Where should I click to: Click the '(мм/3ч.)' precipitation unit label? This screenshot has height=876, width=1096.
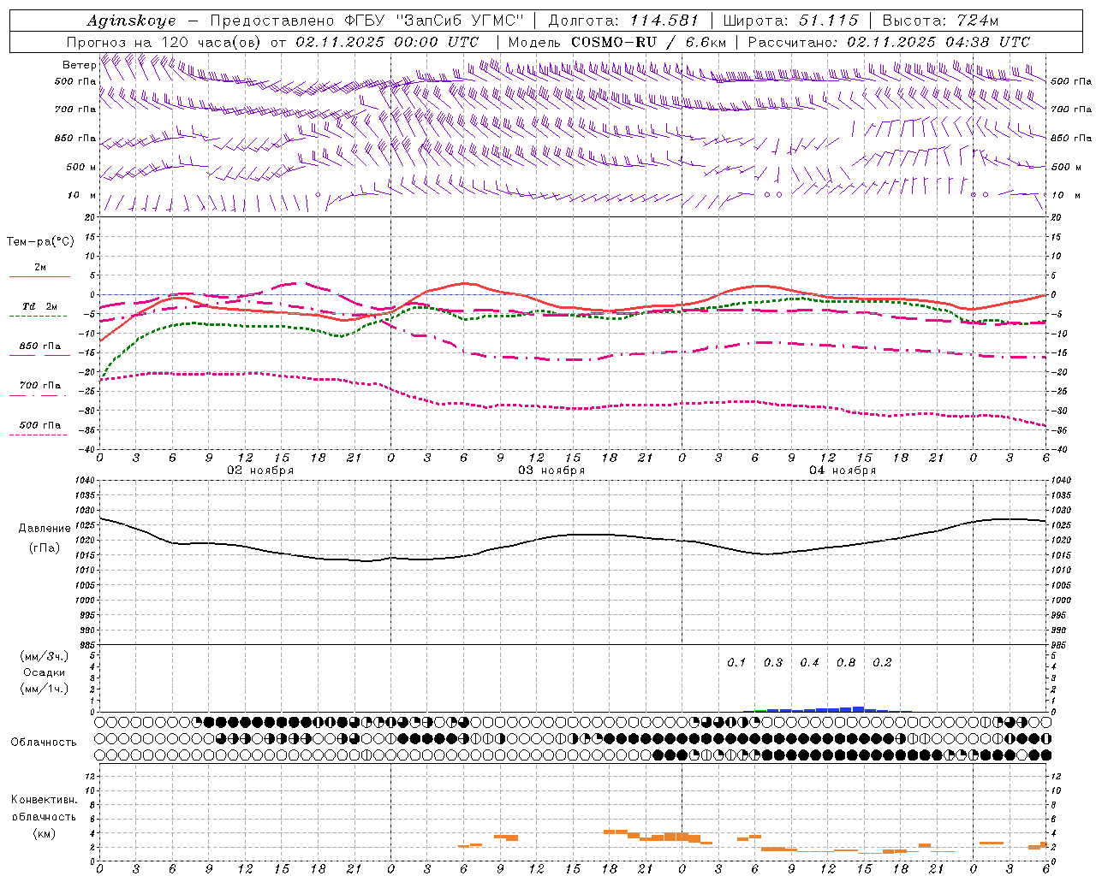pyautogui.click(x=45, y=657)
